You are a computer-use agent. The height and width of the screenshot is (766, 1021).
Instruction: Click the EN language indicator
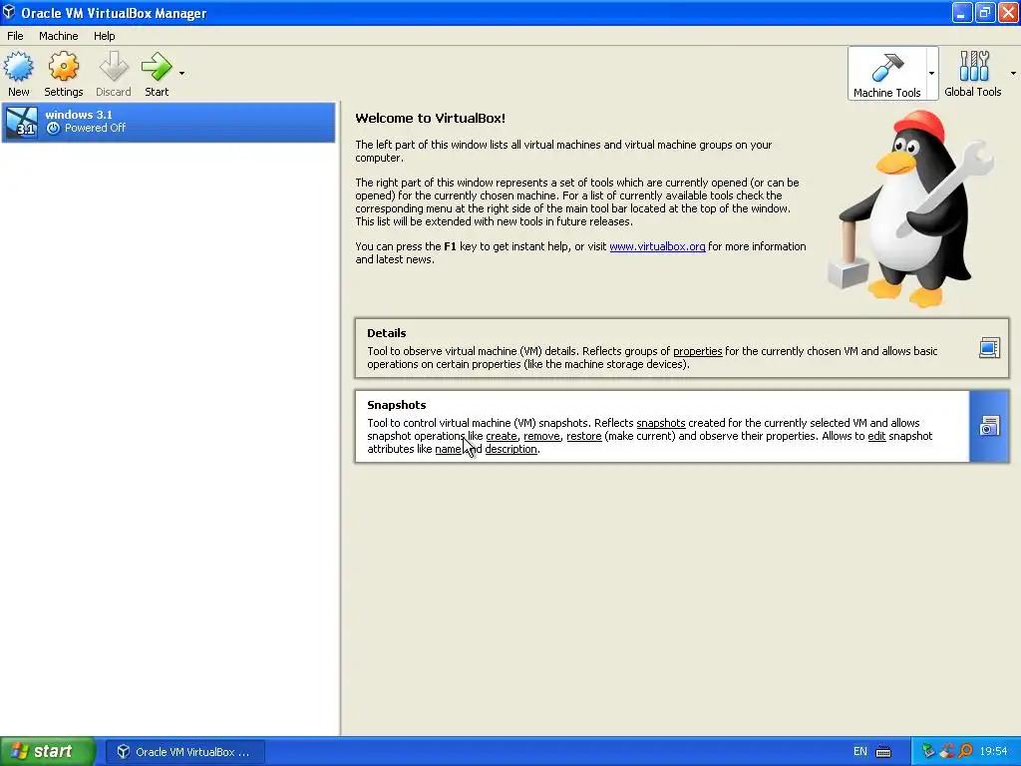click(x=860, y=752)
